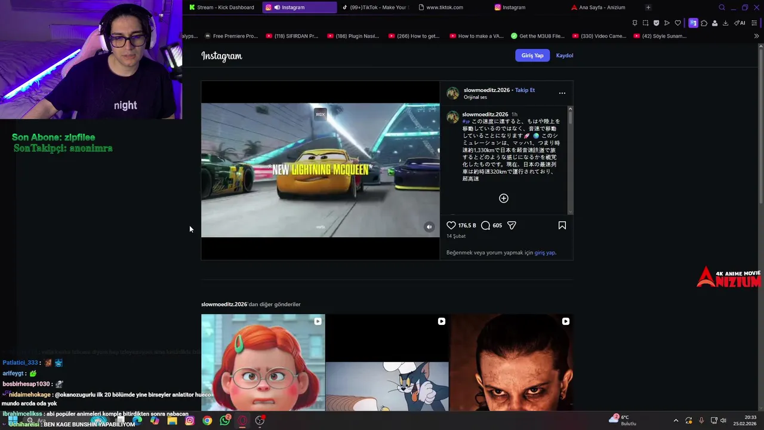Image resolution: width=764 pixels, height=430 pixels.
Task: Switch to Stream - Kick Dashboard tab
Action: (221, 7)
